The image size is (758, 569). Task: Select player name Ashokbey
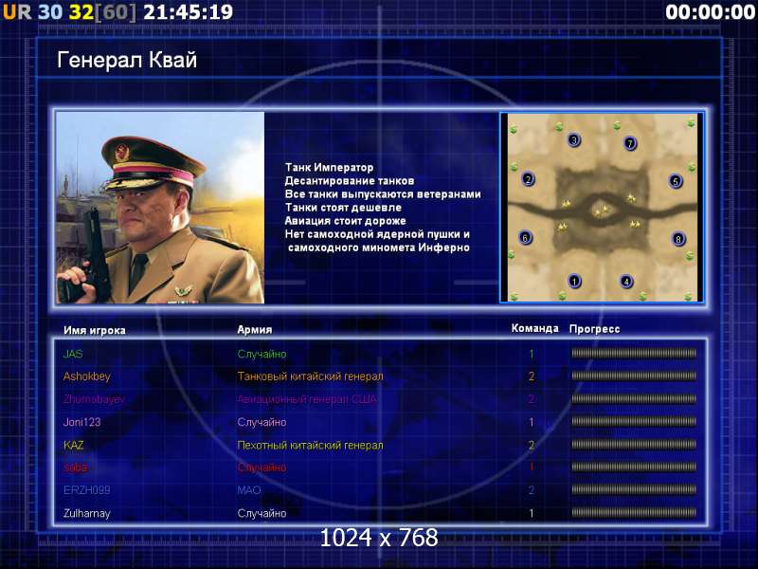[87, 376]
